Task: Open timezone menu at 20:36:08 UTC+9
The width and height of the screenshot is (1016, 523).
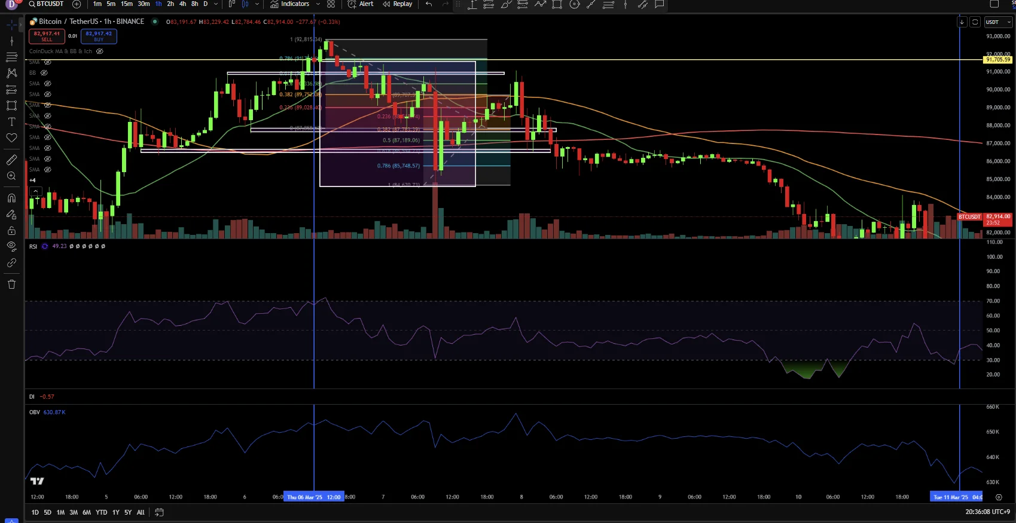Action: 987,512
